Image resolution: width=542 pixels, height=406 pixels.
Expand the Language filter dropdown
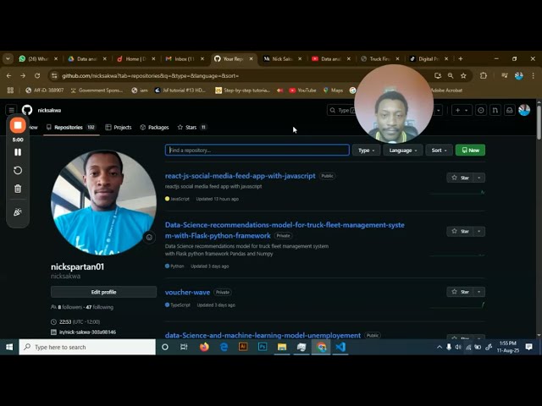(x=403, y=151)
